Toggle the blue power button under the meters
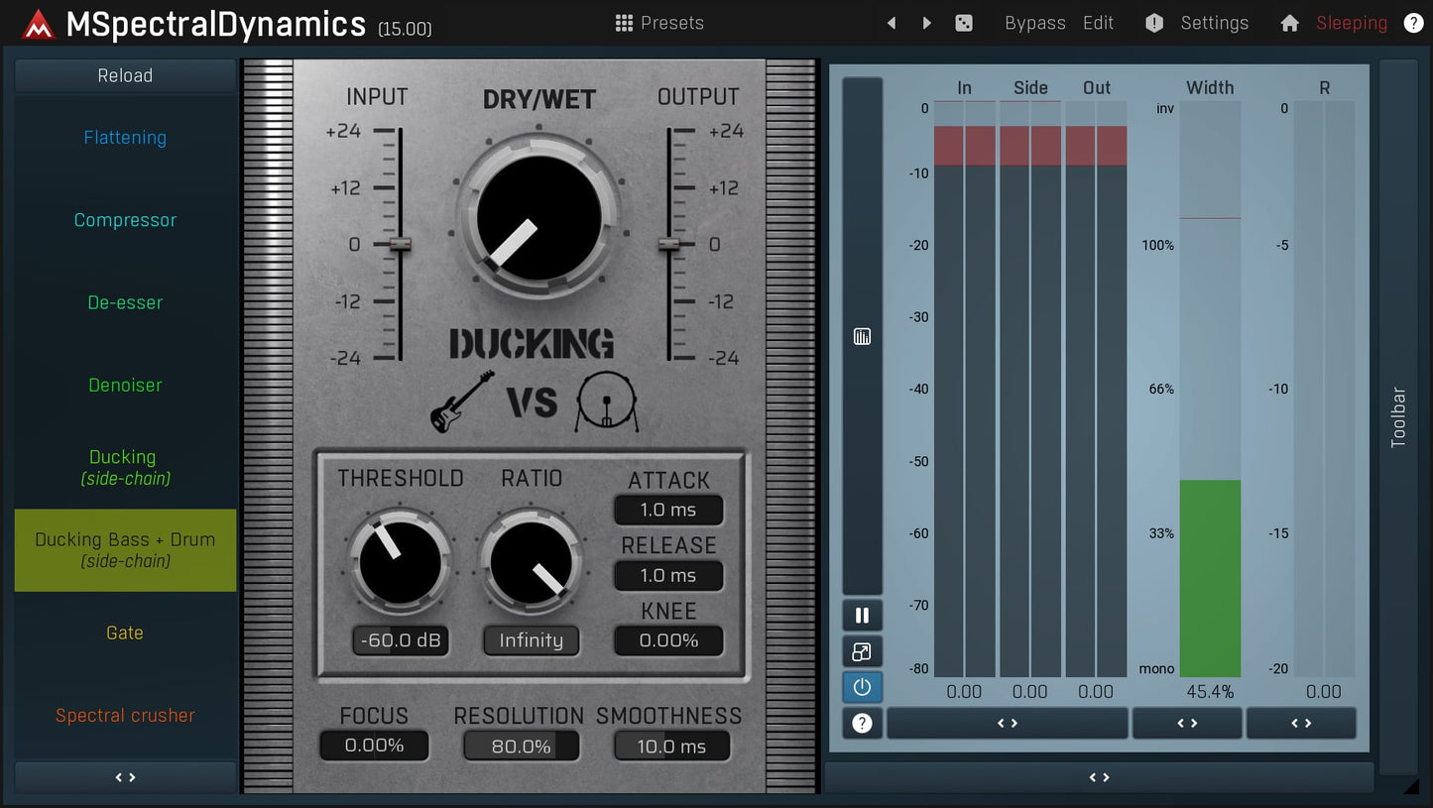 click(x=861, y=686)
